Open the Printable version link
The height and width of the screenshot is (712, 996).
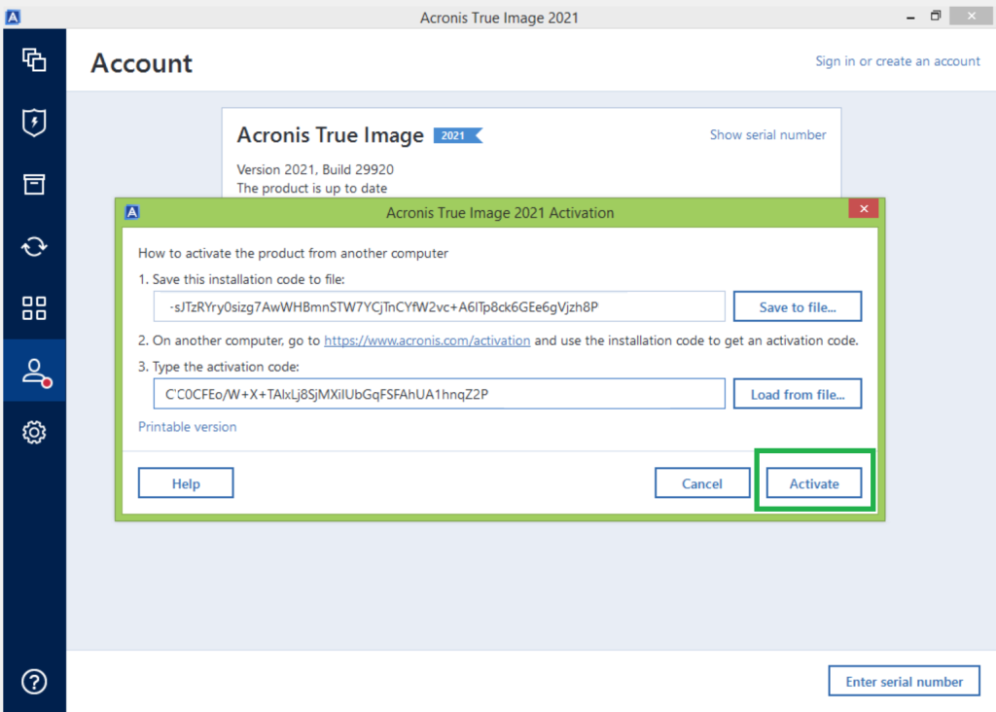[188, 427]
